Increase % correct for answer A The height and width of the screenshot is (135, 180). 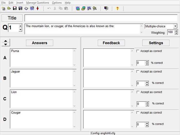click(147, 62)
